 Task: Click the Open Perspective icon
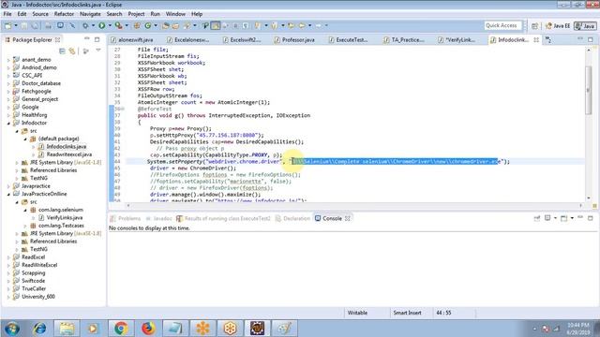point(534,25)
